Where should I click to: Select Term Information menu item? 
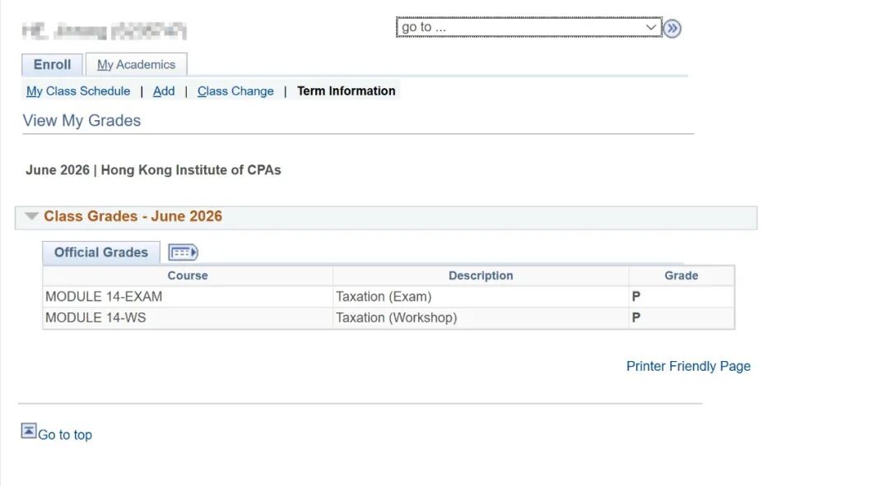click(x=347, y=91)
